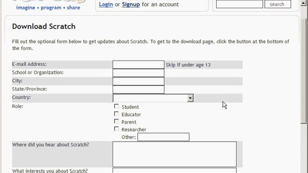Click the scrollbar up arrow

click(304, 3)
